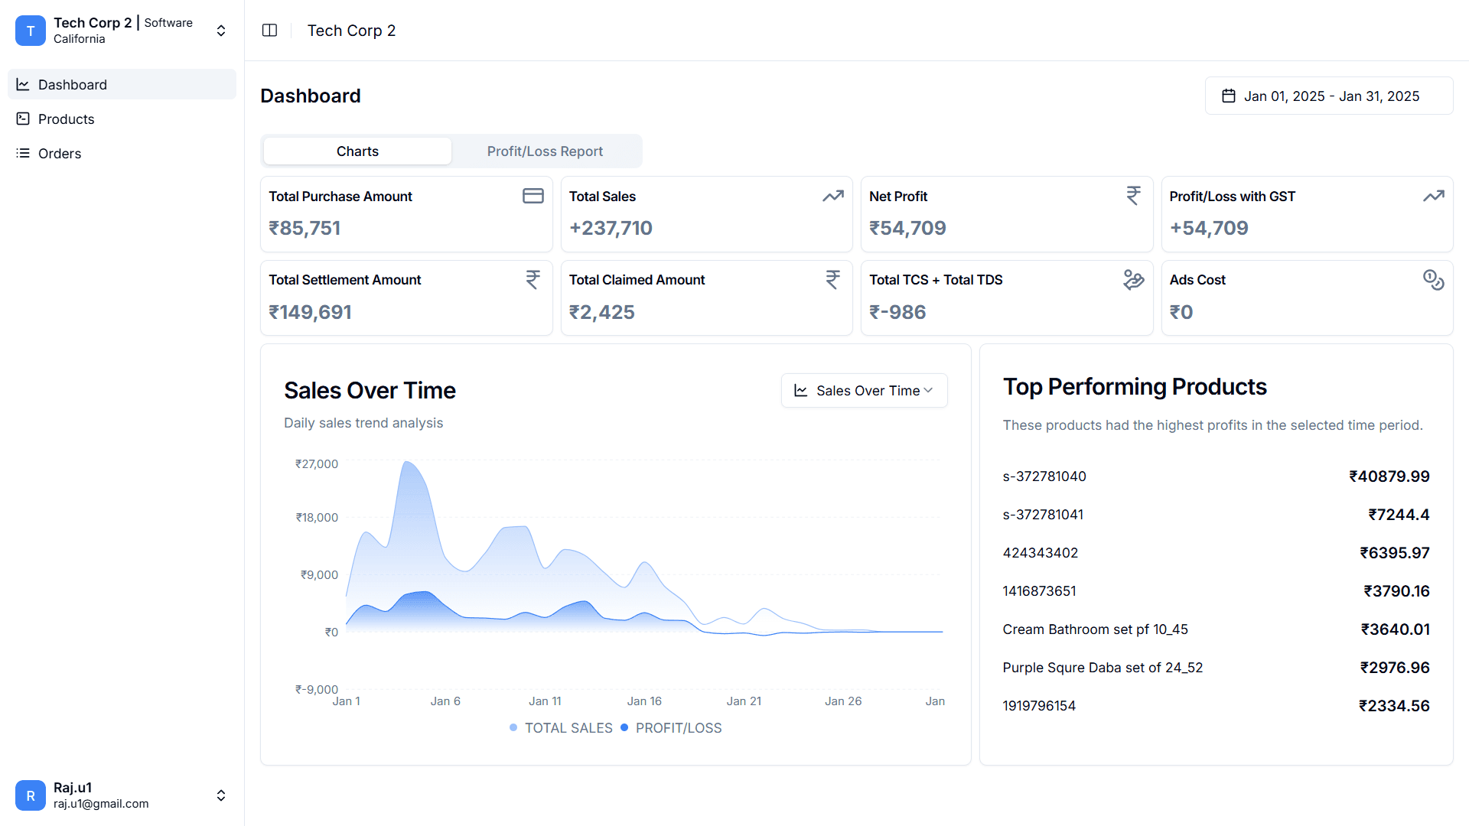Switch to the Profit/Loss Report tab
The width and height of the screenshot is (1469, 826).
coord(545,151)
